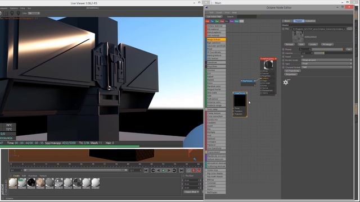
Task: Click the file path browse button
Action: pos(349,29)
